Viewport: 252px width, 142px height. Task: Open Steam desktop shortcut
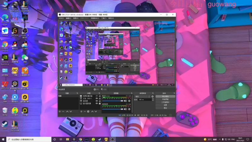pyautogui.click(x=5, y=125)
